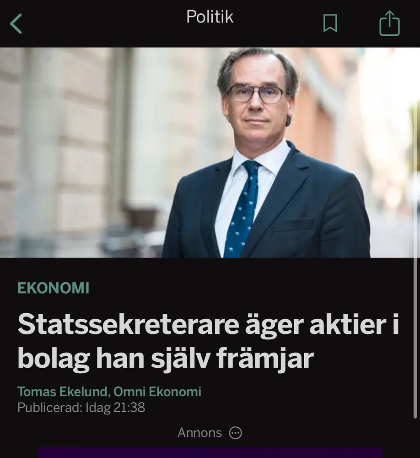420x458 pixels.
Task: Tap the headline words 'äger aktier i'
Action: coord(322,325)
